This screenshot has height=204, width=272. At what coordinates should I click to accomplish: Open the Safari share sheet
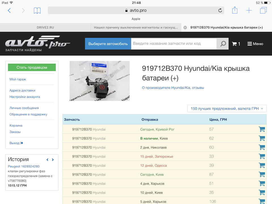point(235,10)
